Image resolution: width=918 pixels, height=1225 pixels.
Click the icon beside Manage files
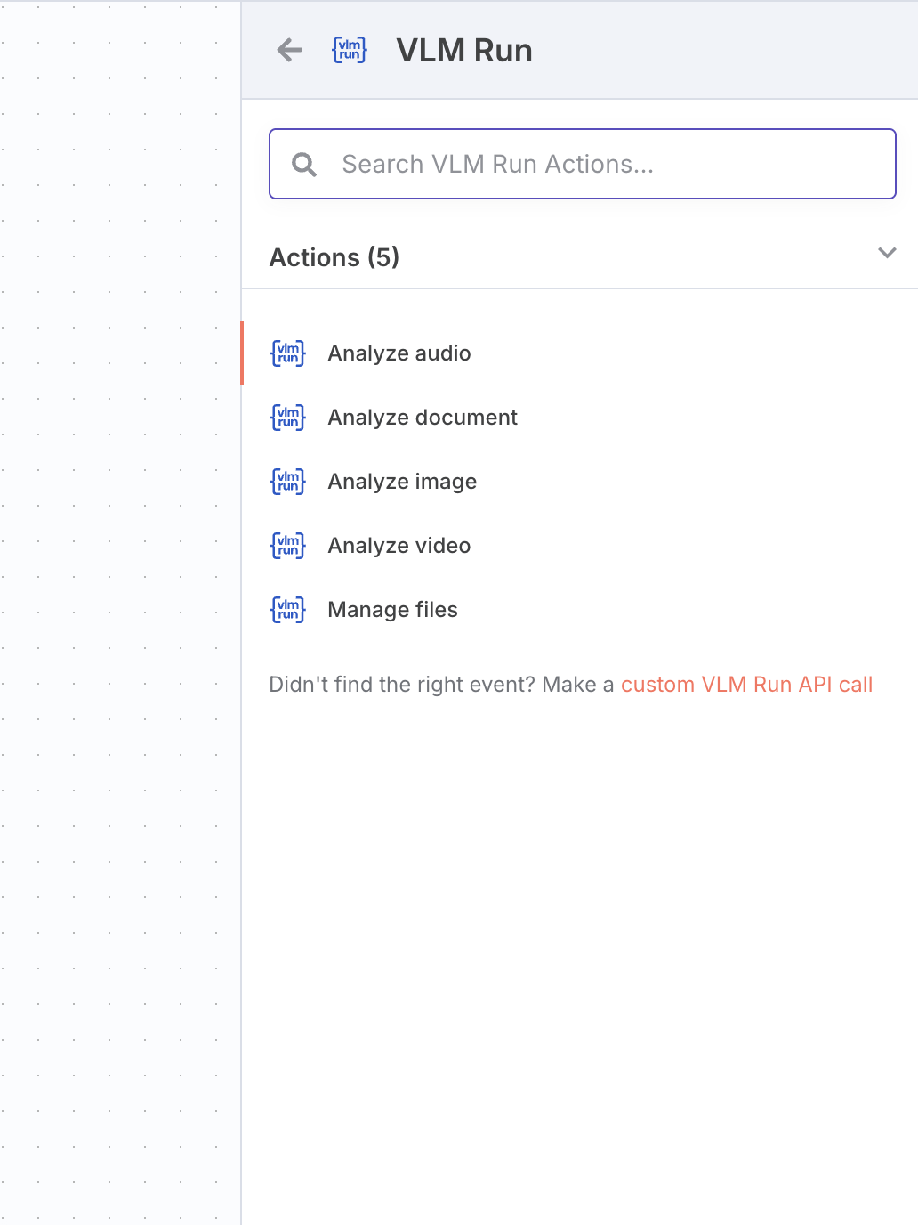click(x=288, y=610)
